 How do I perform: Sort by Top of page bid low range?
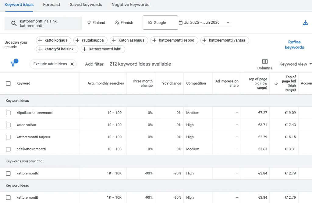coord(258,83)
